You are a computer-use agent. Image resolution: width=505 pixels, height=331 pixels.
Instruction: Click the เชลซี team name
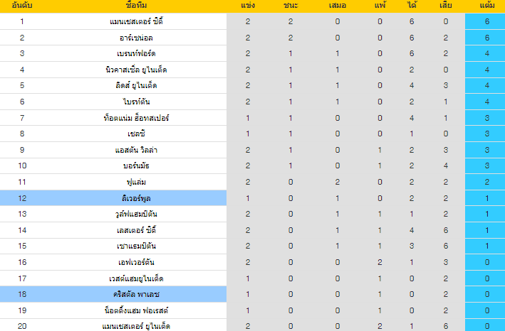(136, 134)
